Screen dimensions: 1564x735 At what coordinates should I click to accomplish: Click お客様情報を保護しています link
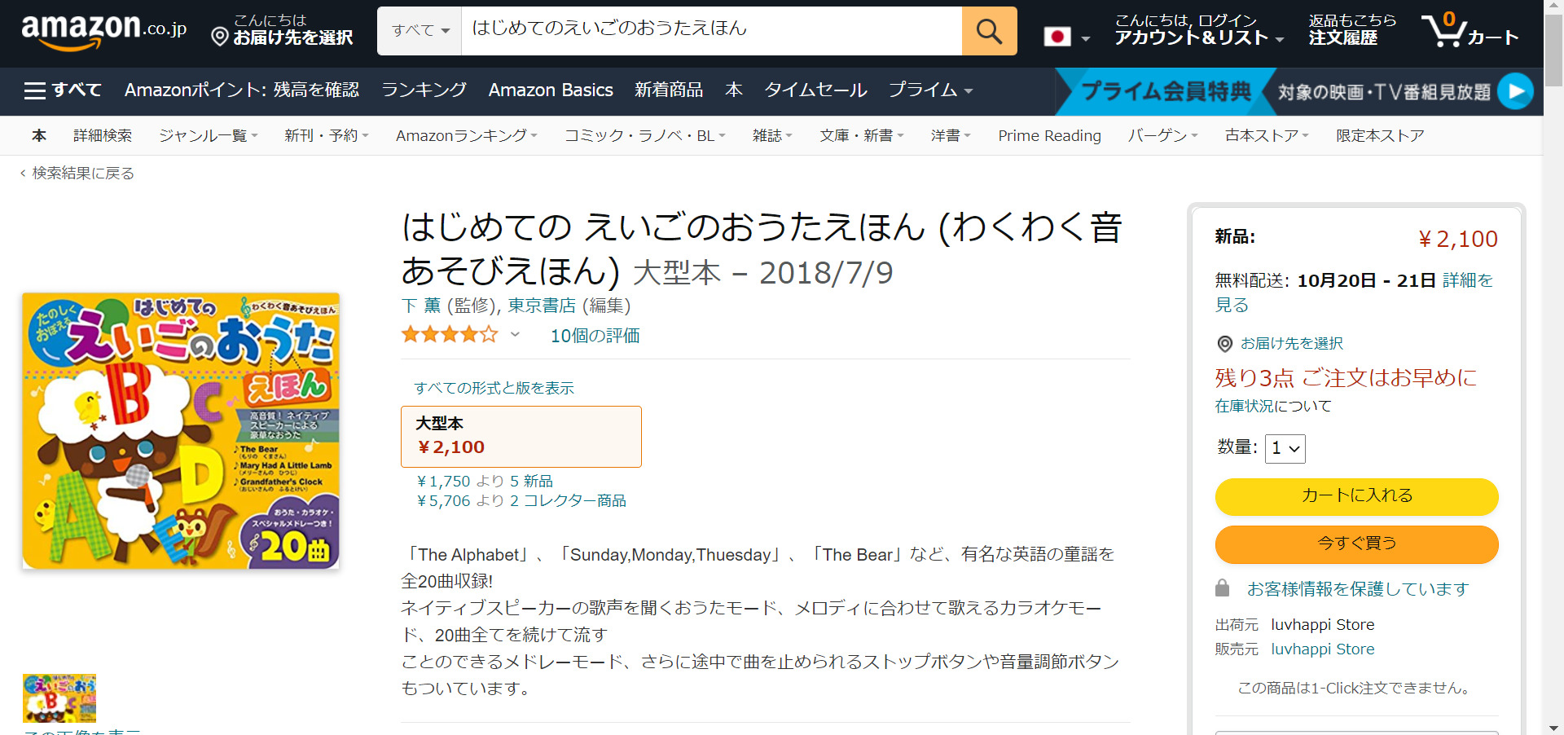tap(1358, 589)
